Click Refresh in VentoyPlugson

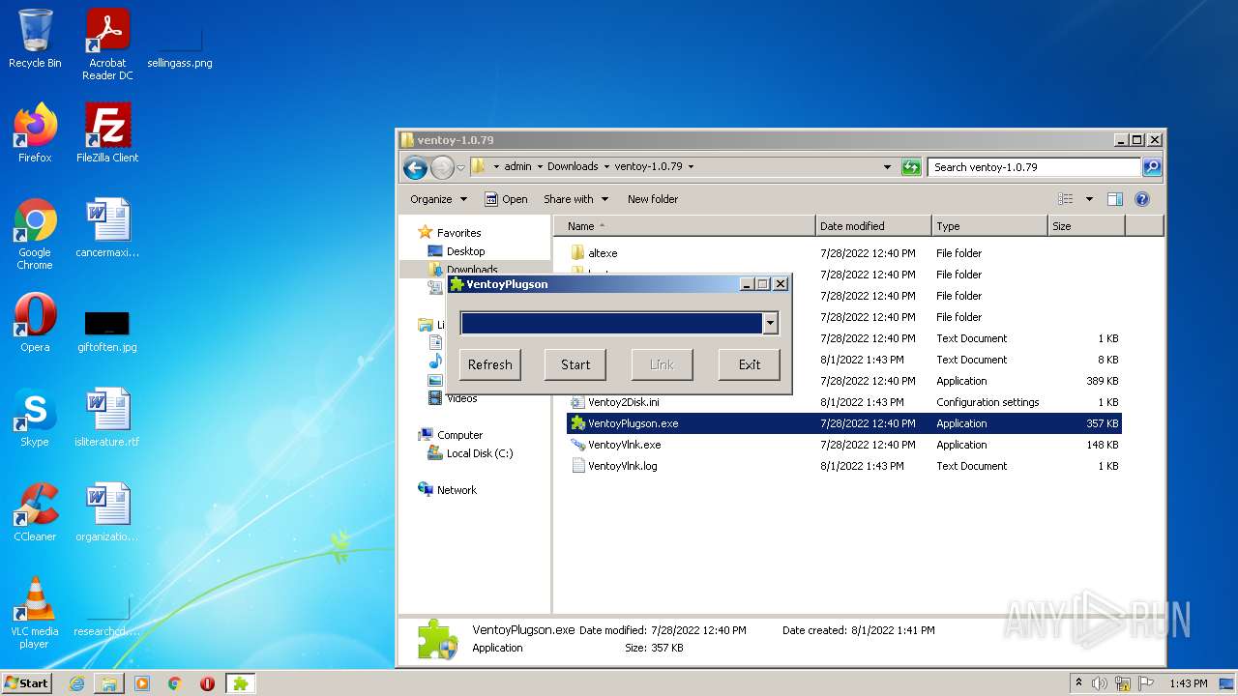coord(489,364)
